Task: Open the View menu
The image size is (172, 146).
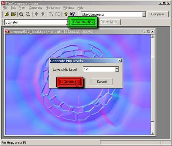Action: [x=22, y=8]
